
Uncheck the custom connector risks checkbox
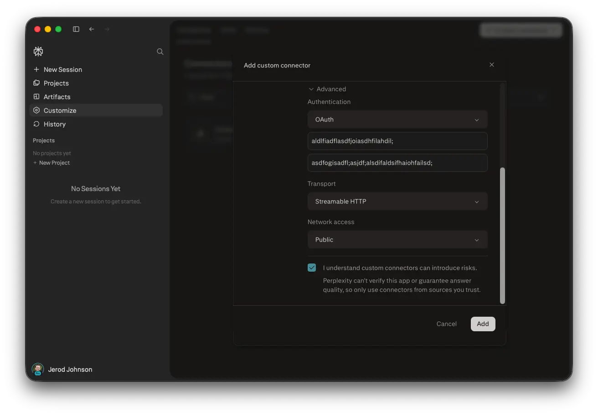312,268
